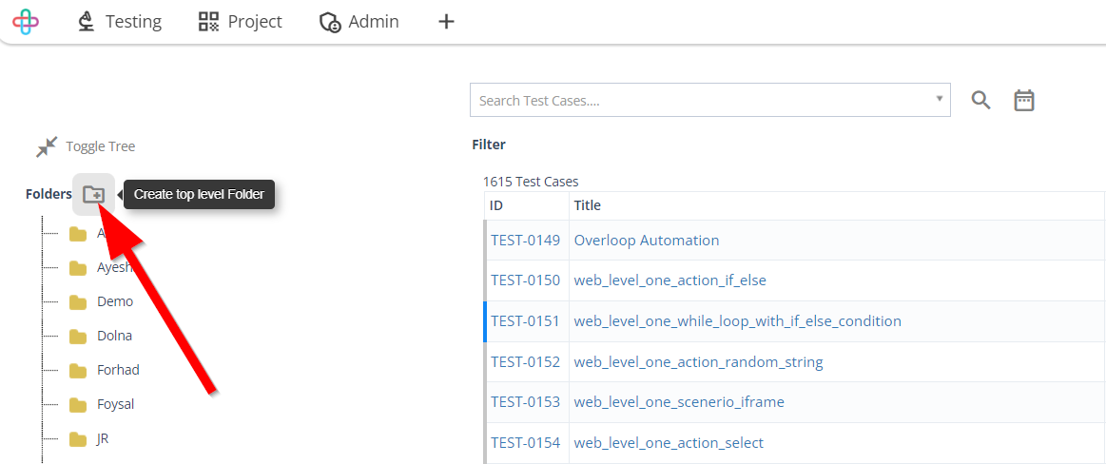
Task: Open web_level_one_scenerio_iframe test case
Action: point(679,402)
